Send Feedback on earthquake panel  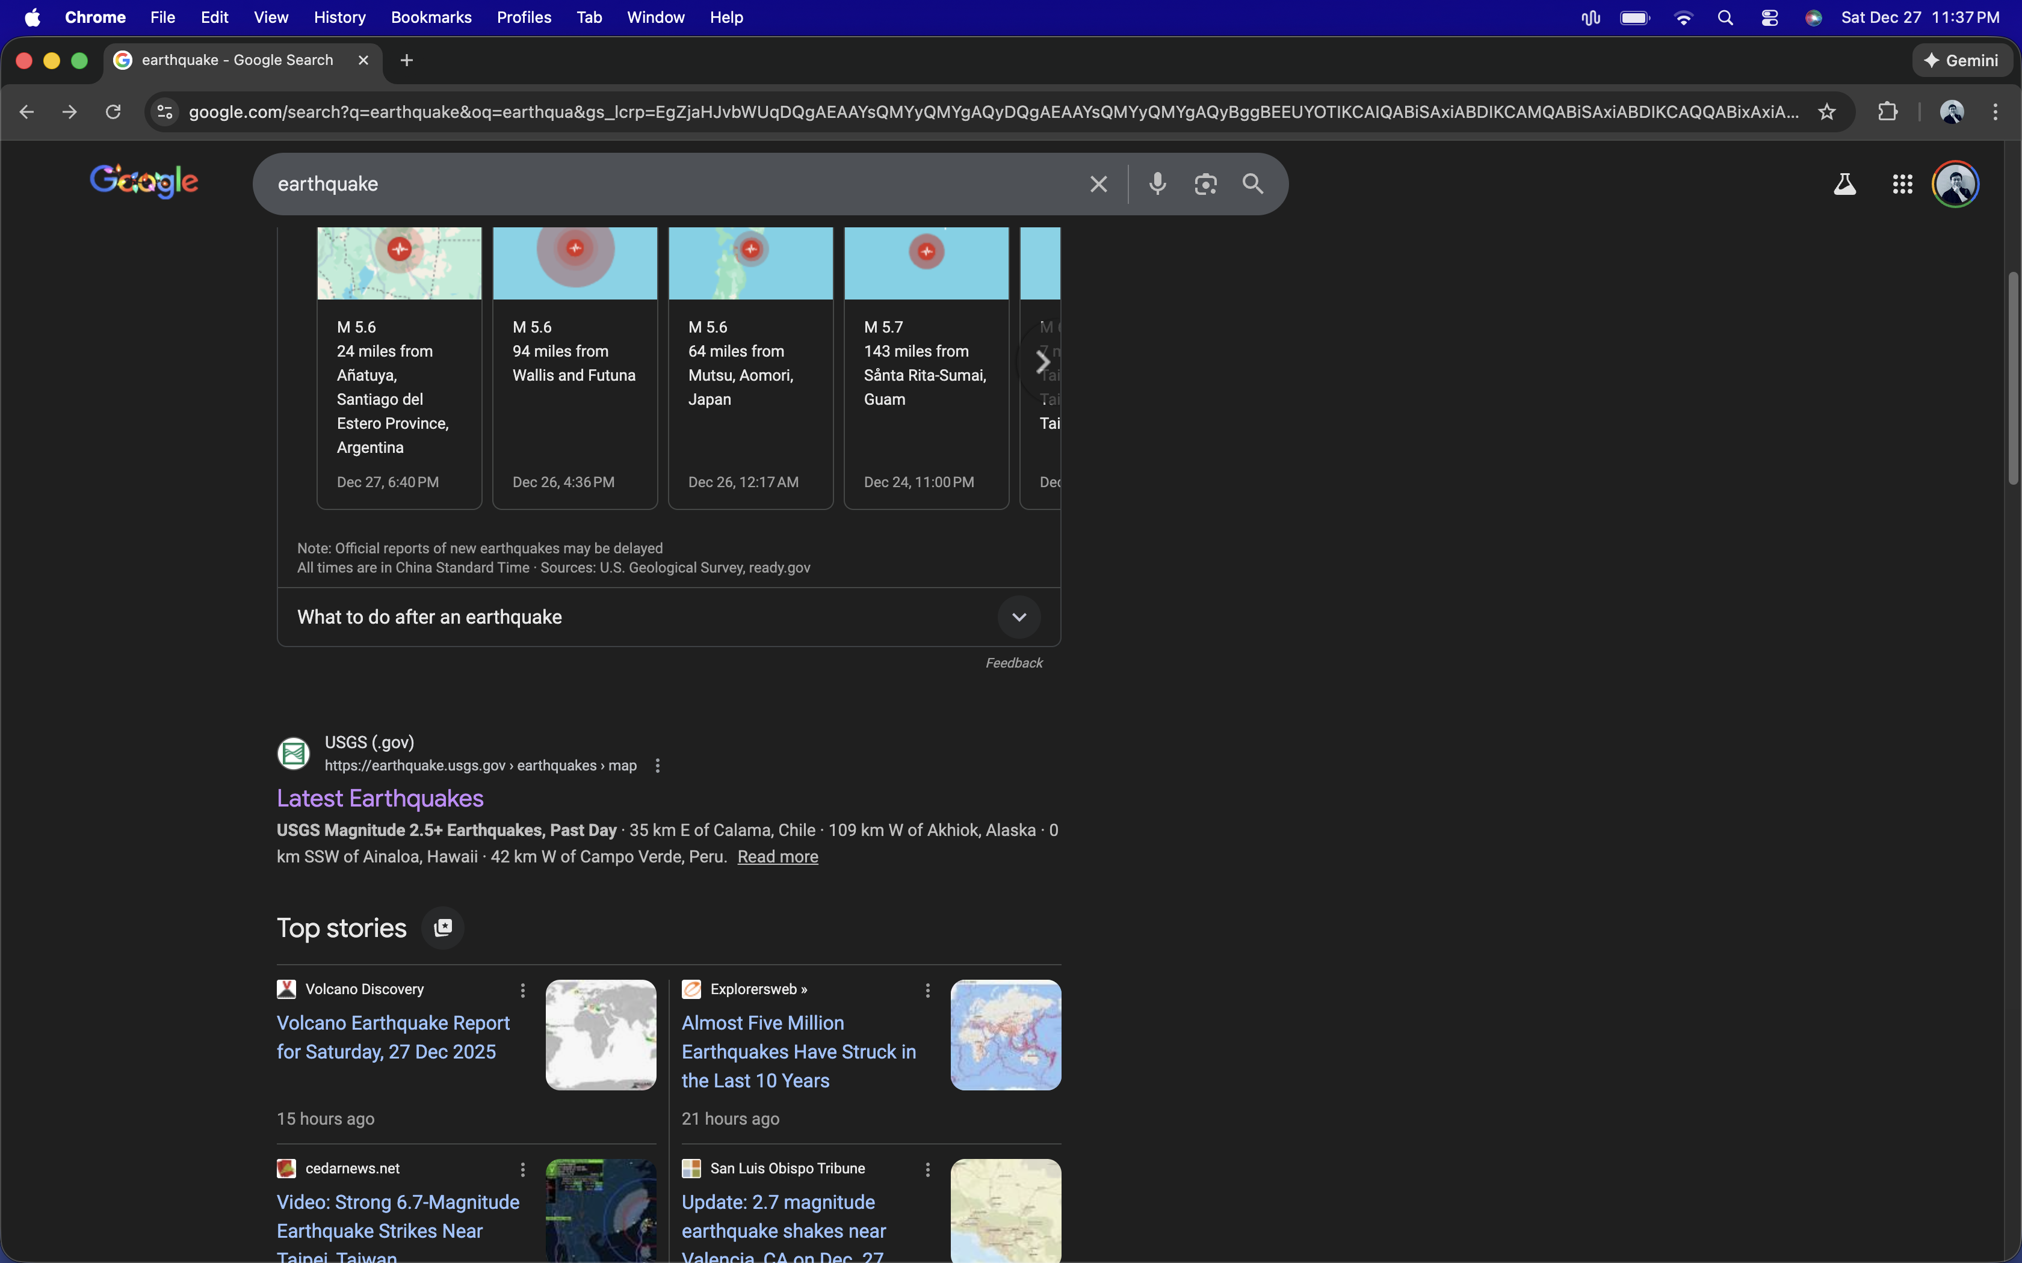(1015, 663)
